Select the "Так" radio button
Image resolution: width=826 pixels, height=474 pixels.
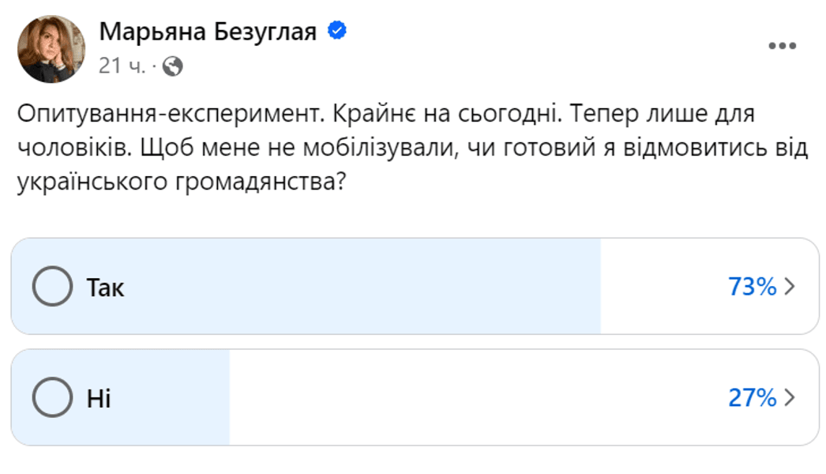[52, 287]
